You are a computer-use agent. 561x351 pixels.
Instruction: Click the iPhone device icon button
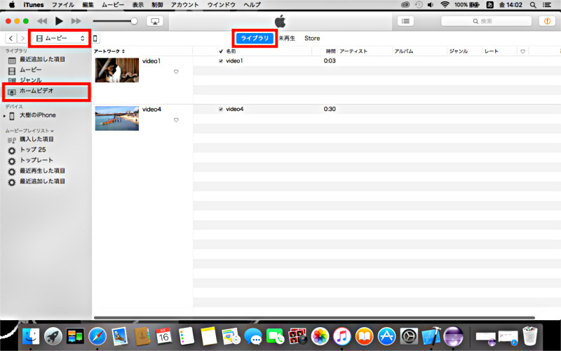95,39
